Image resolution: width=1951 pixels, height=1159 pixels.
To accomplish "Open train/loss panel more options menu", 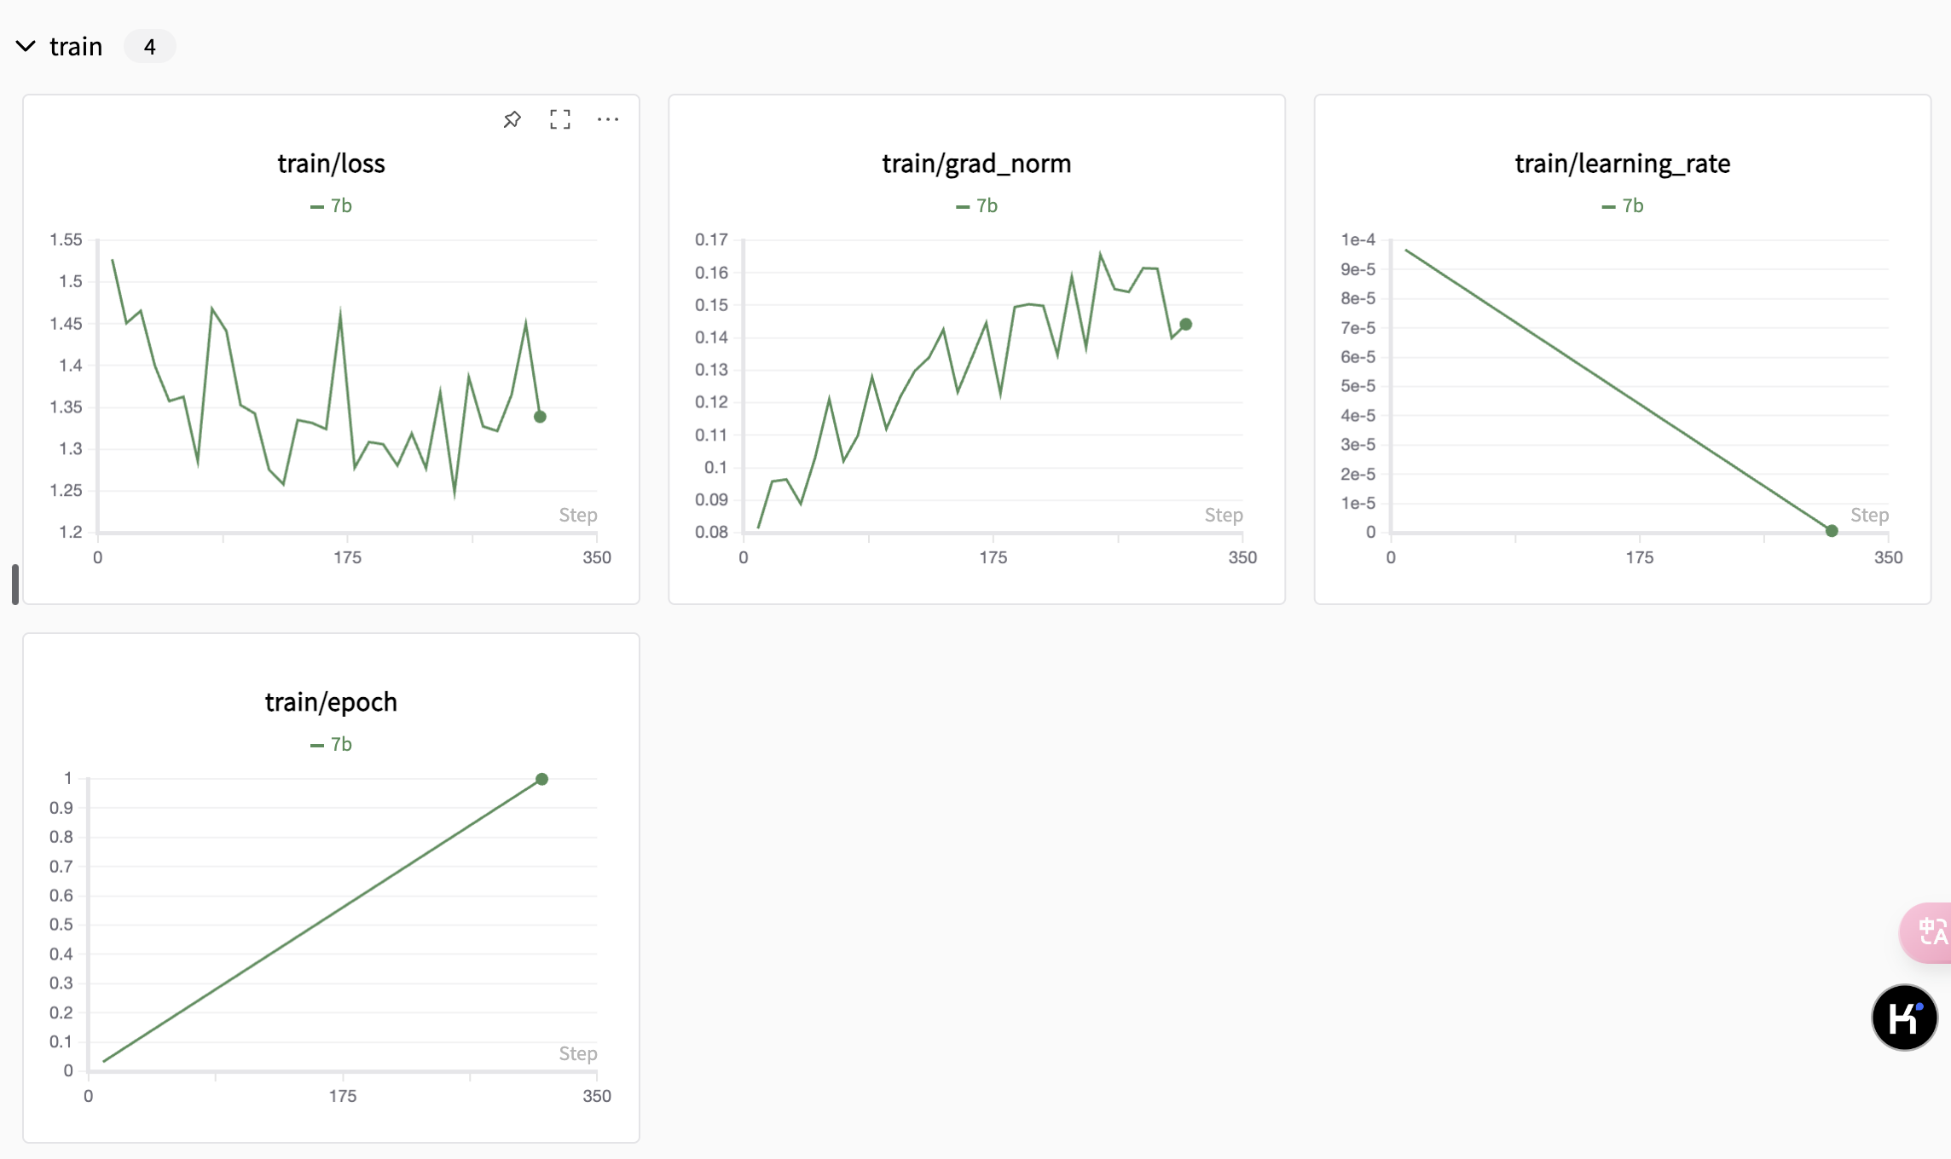I will click(x=608, y=119).
